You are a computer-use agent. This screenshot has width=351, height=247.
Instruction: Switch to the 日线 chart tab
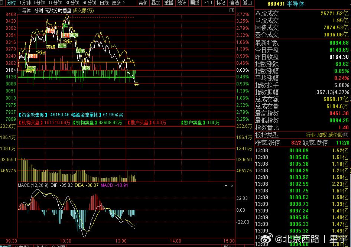[x=104, y=3]
